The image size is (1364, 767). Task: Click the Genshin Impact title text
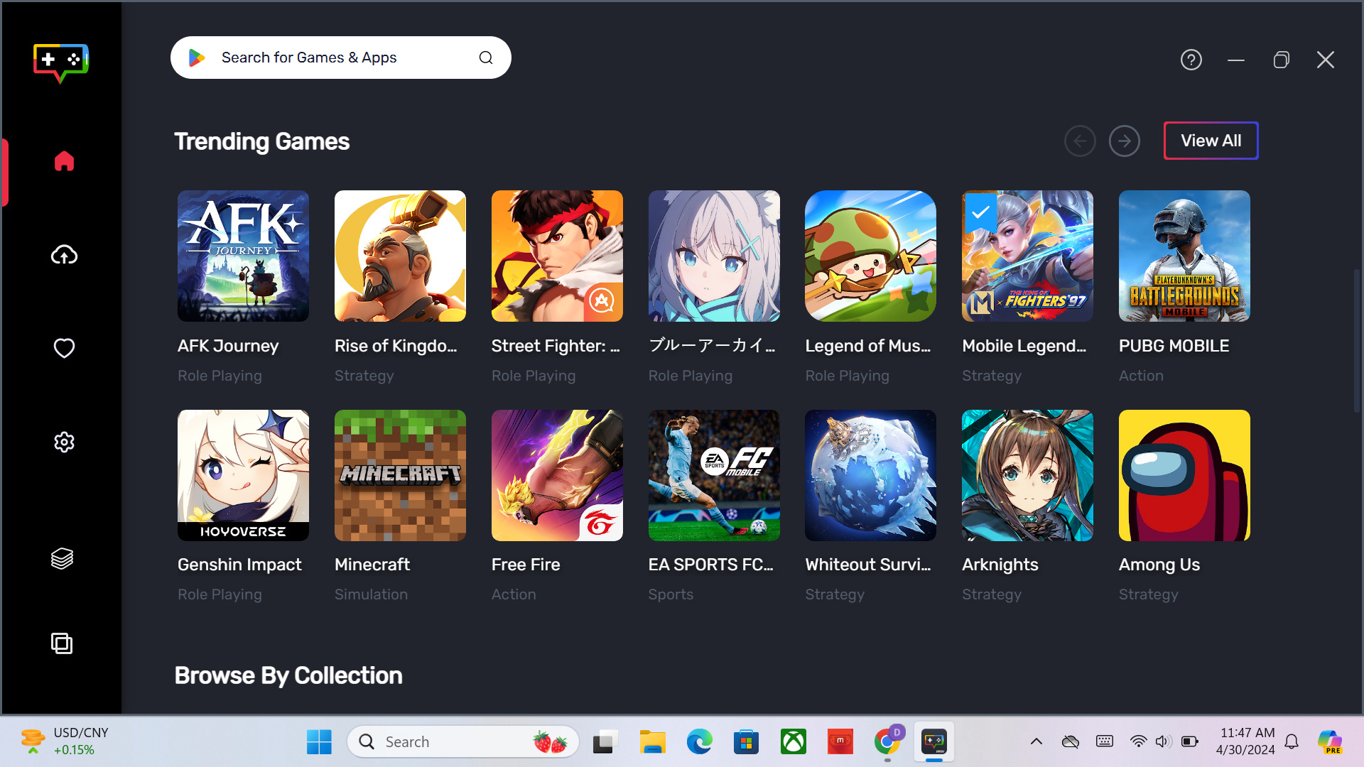[239, 565]
